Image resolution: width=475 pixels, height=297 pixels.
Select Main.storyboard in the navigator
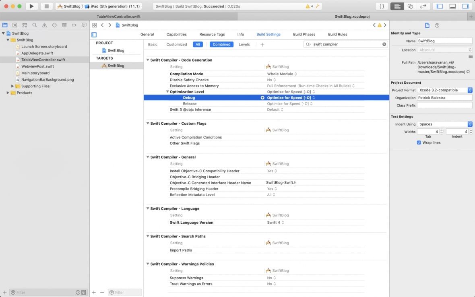tap(35, 73)
